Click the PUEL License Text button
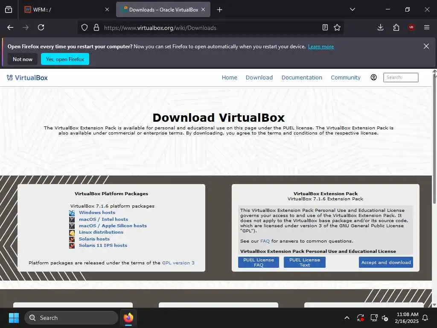Screen dimensions: 437x328 coord(305,262)
